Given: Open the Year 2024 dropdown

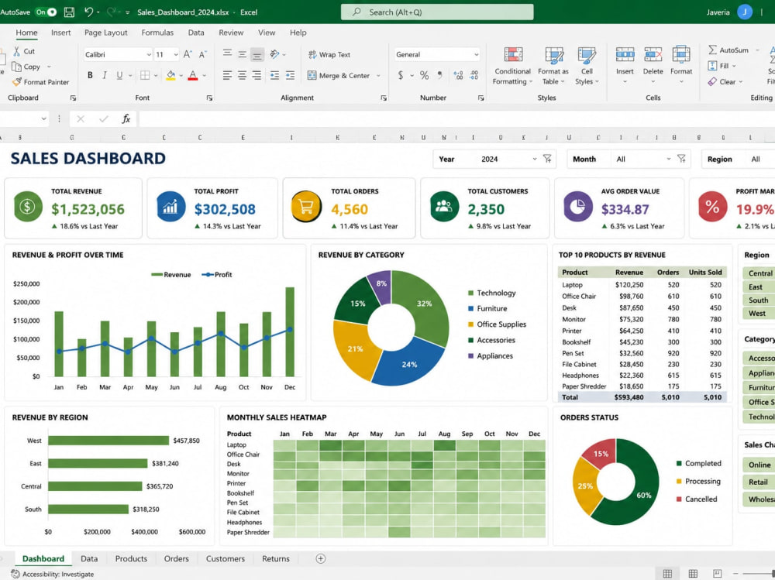Looking at the screenshot, I should 534,159.
